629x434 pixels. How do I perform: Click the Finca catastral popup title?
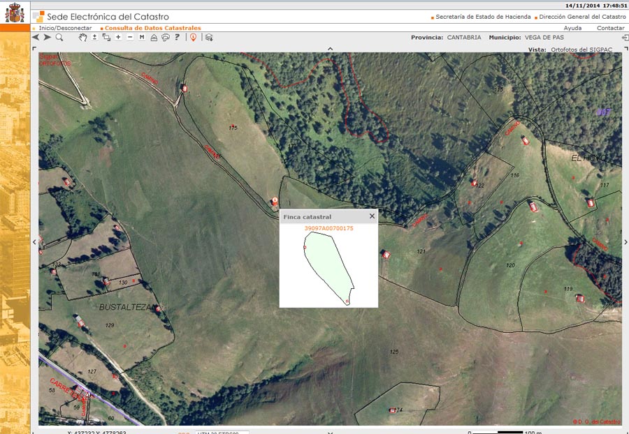(x=308, y=216)
